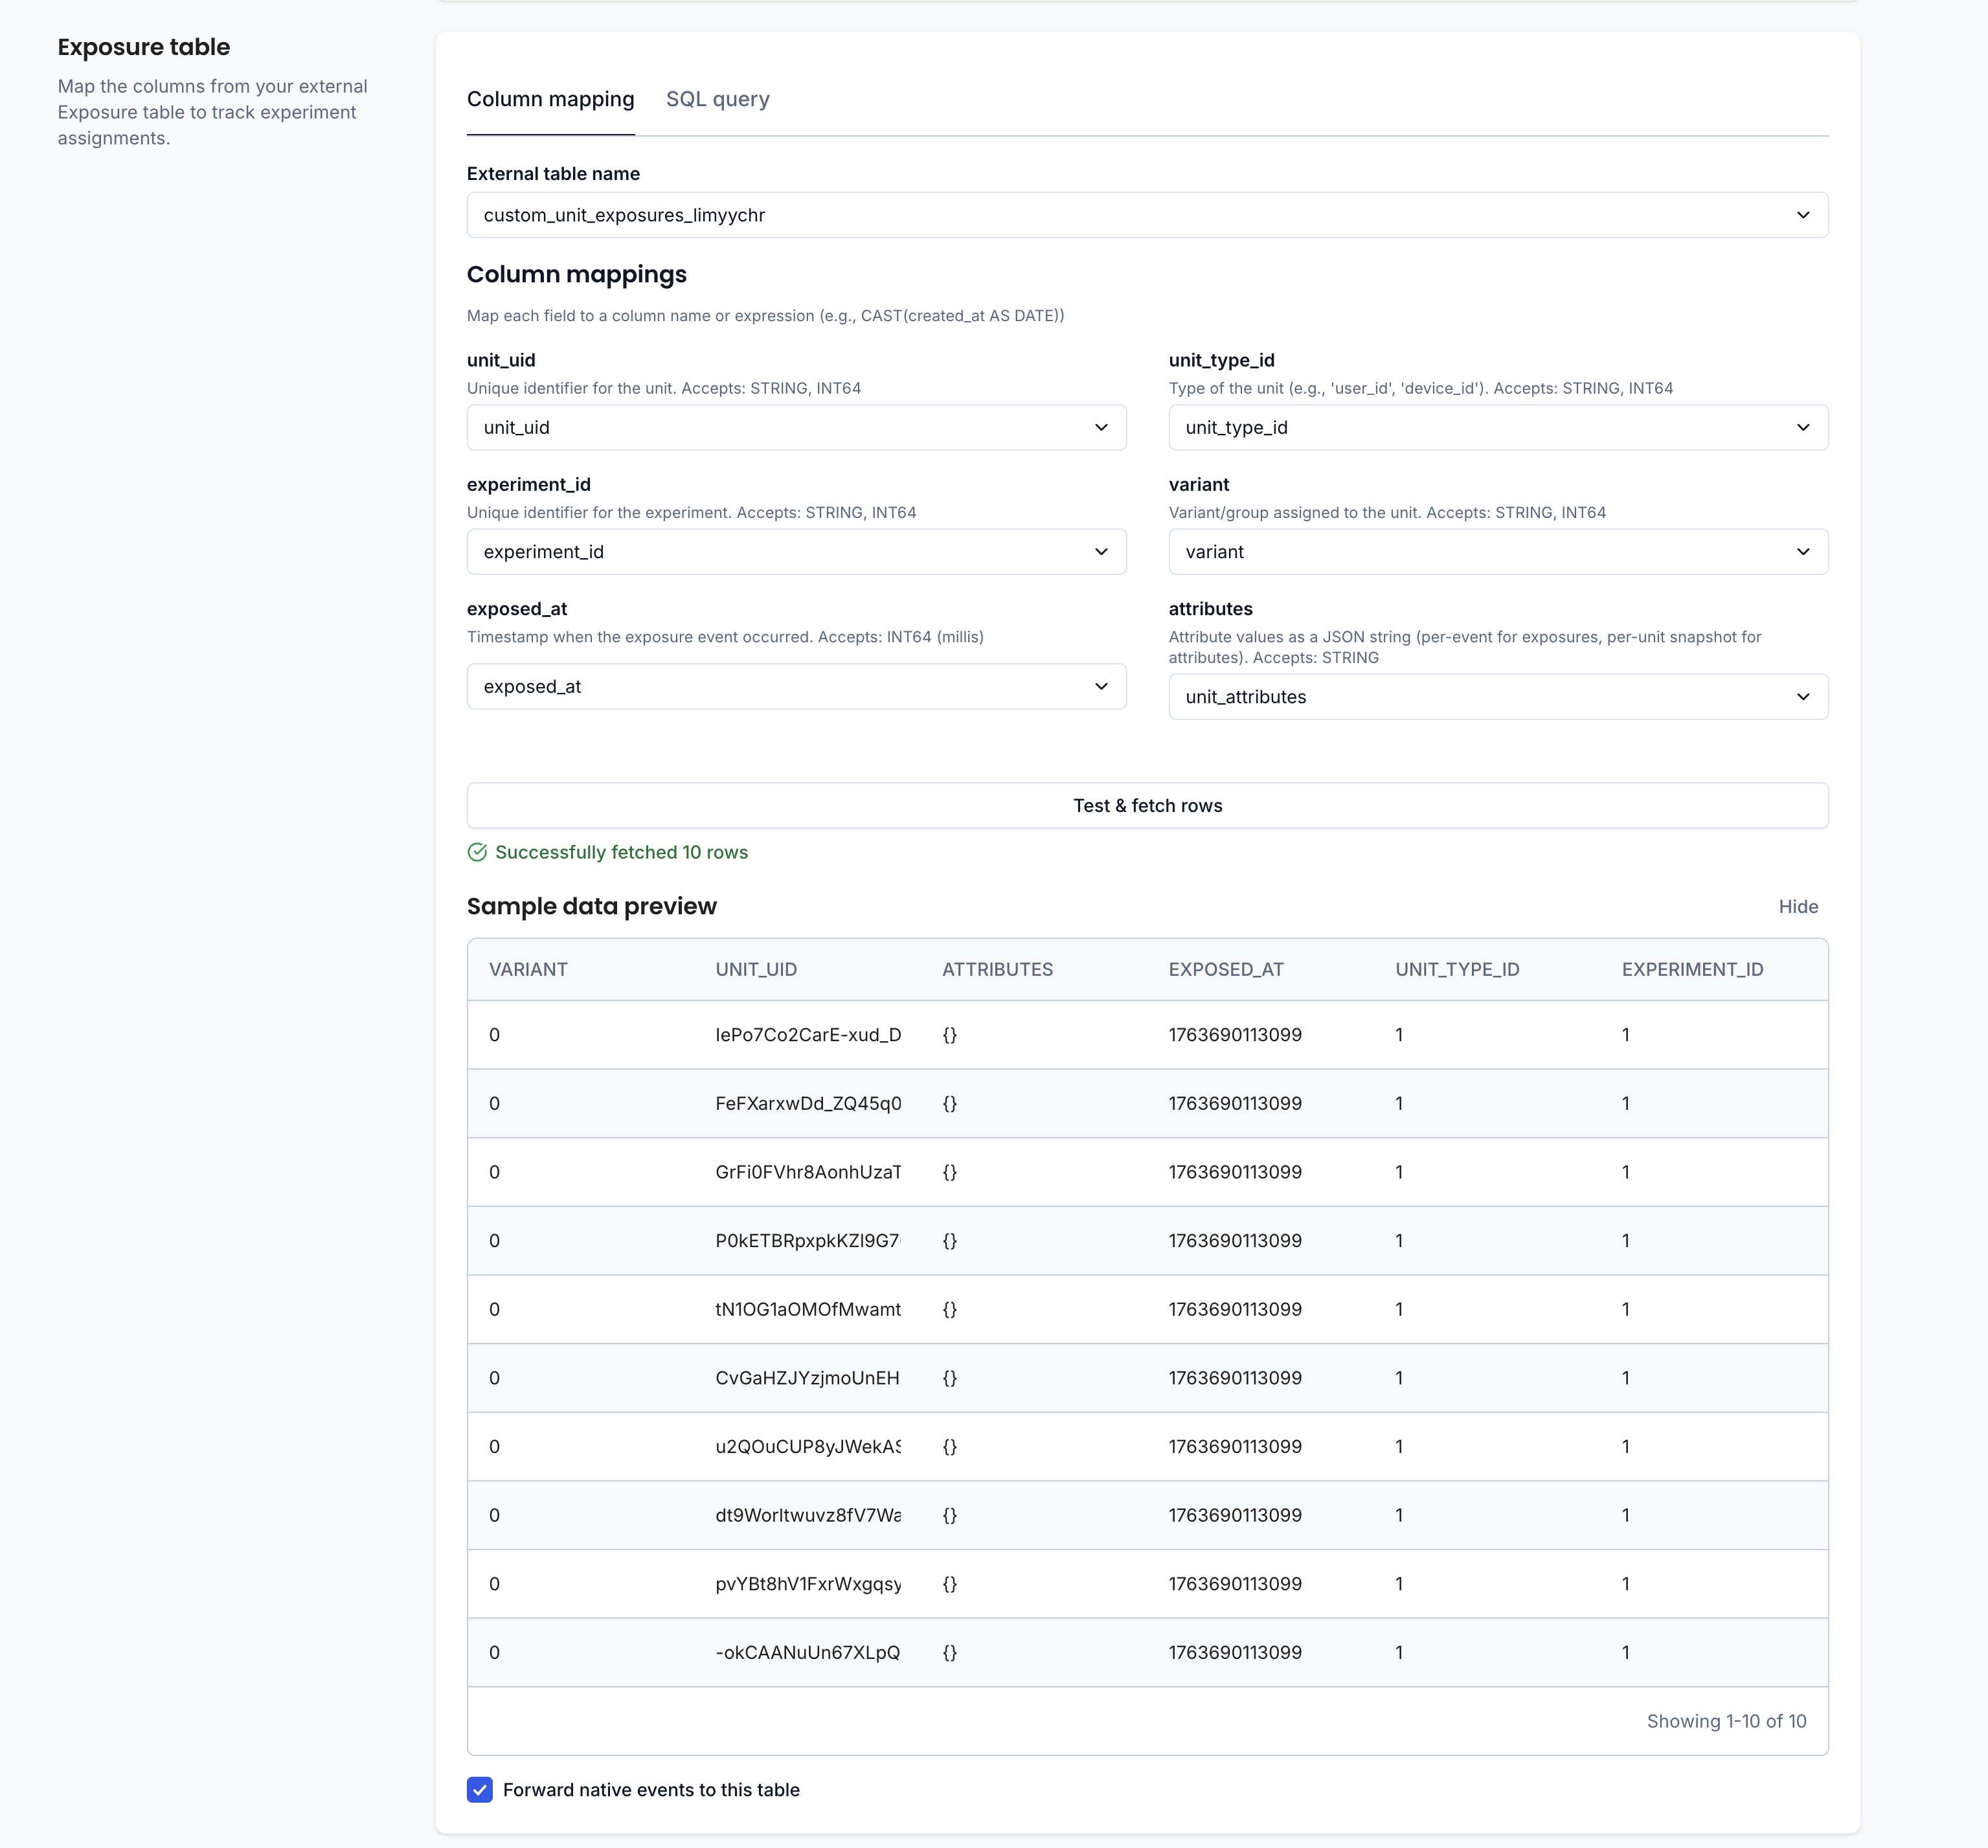1988x1848 pixels.
Task: Click attributes {} in the -okCAANuUn67XLpQ row
Action: [x=950, y=1653]
